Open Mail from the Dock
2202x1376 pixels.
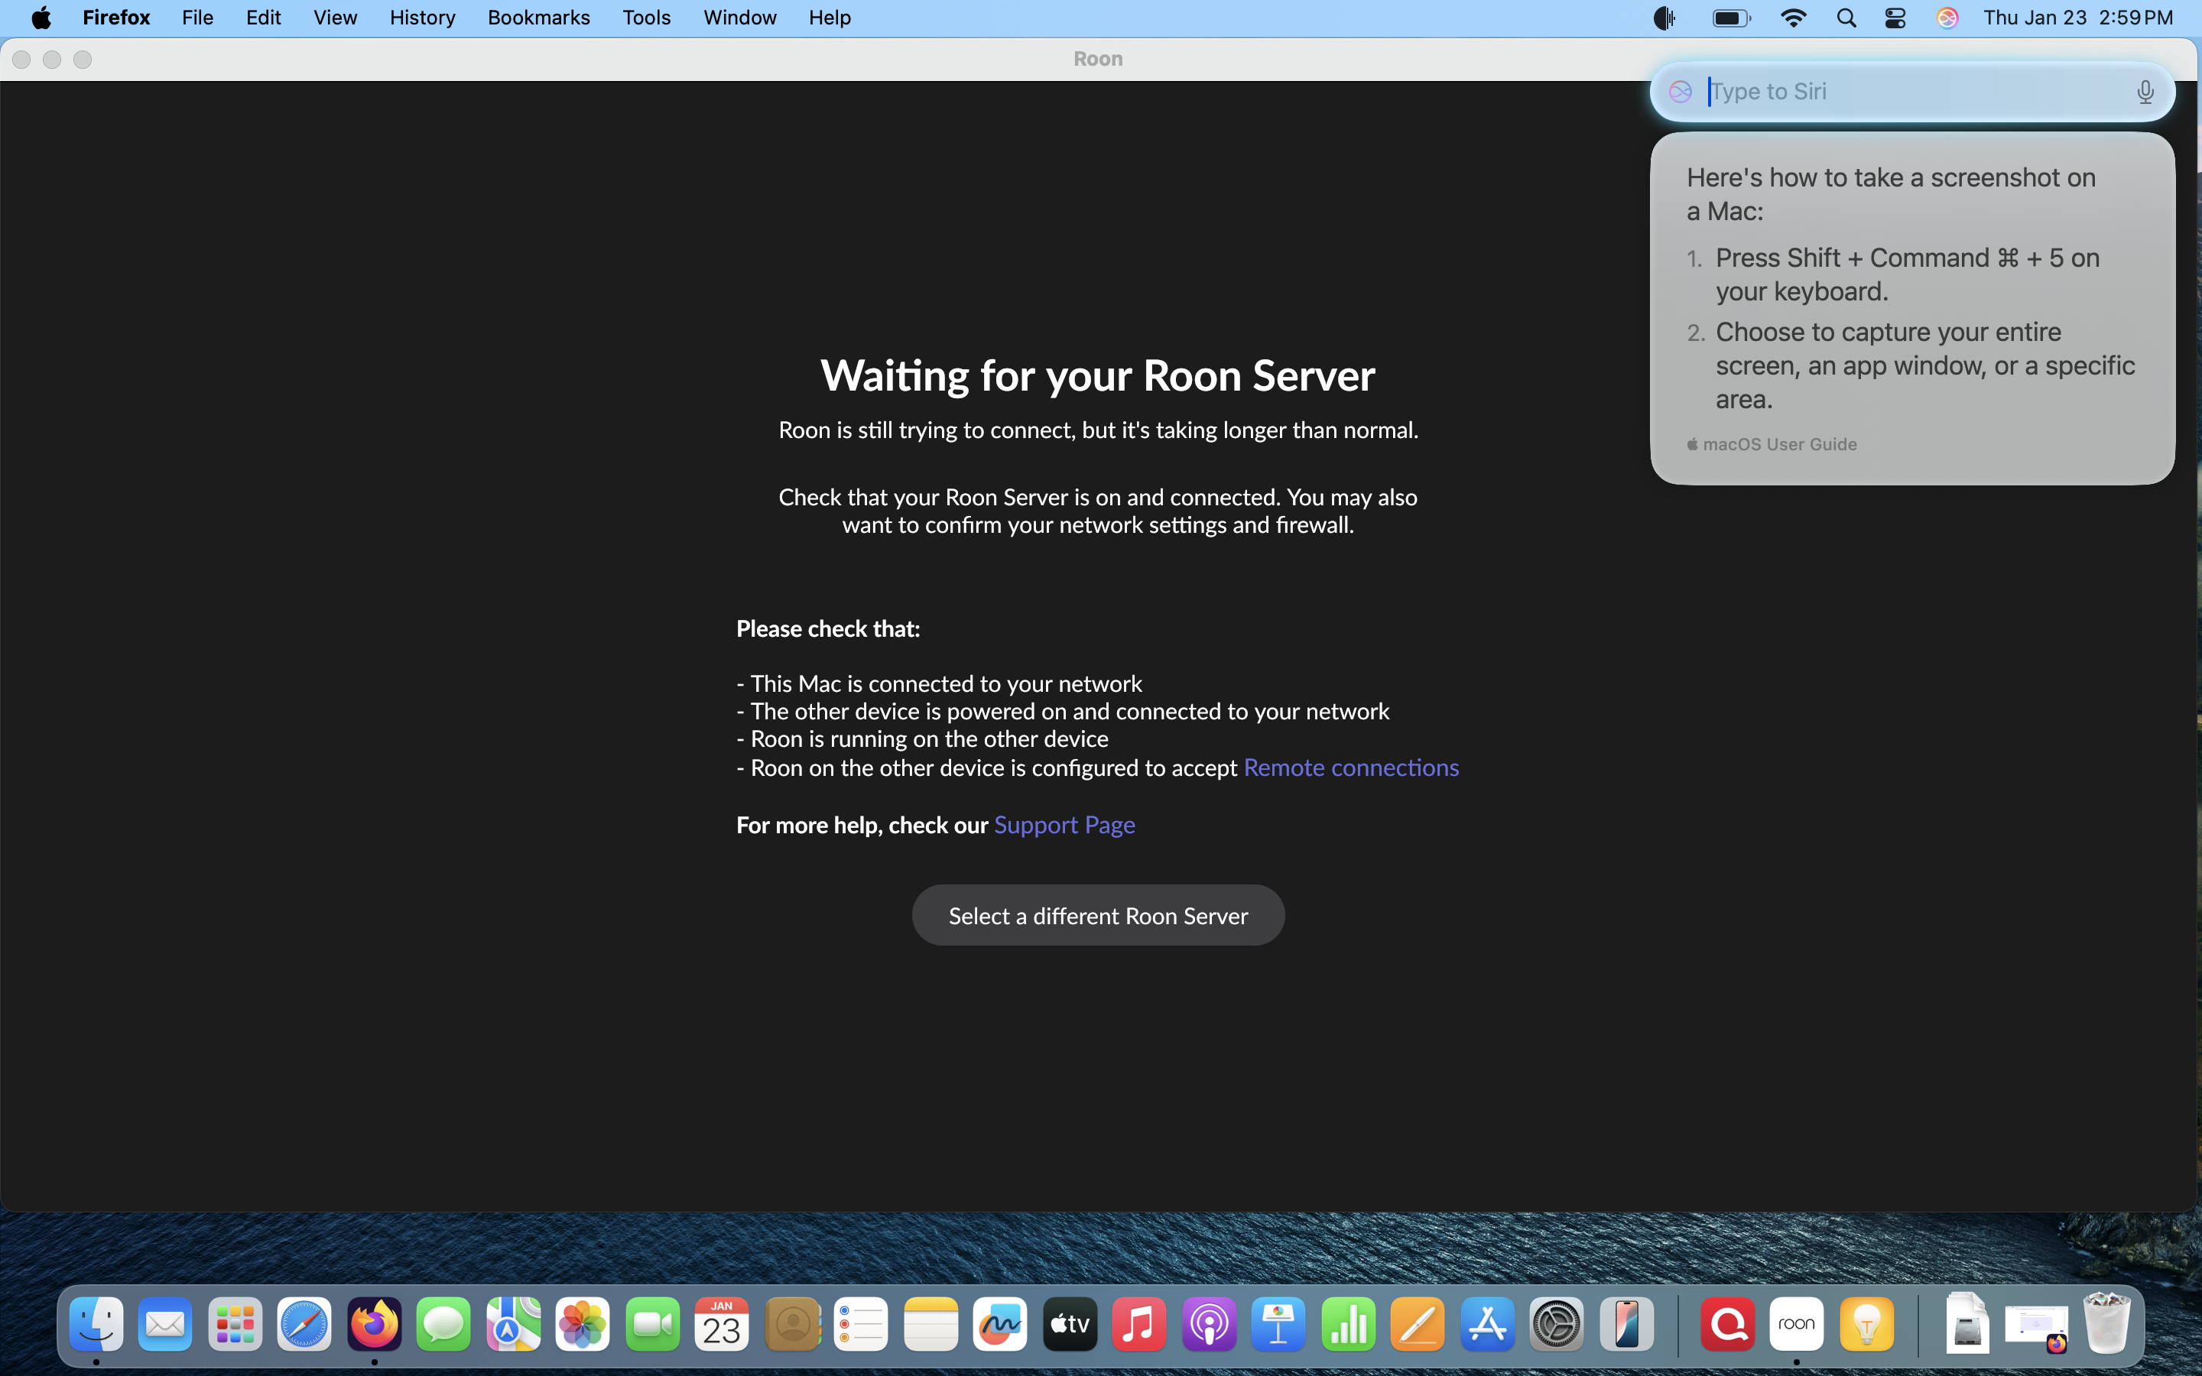166,1323
